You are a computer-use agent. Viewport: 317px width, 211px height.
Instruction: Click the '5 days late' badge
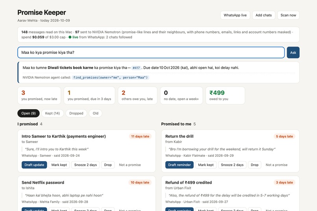(284, 136)
